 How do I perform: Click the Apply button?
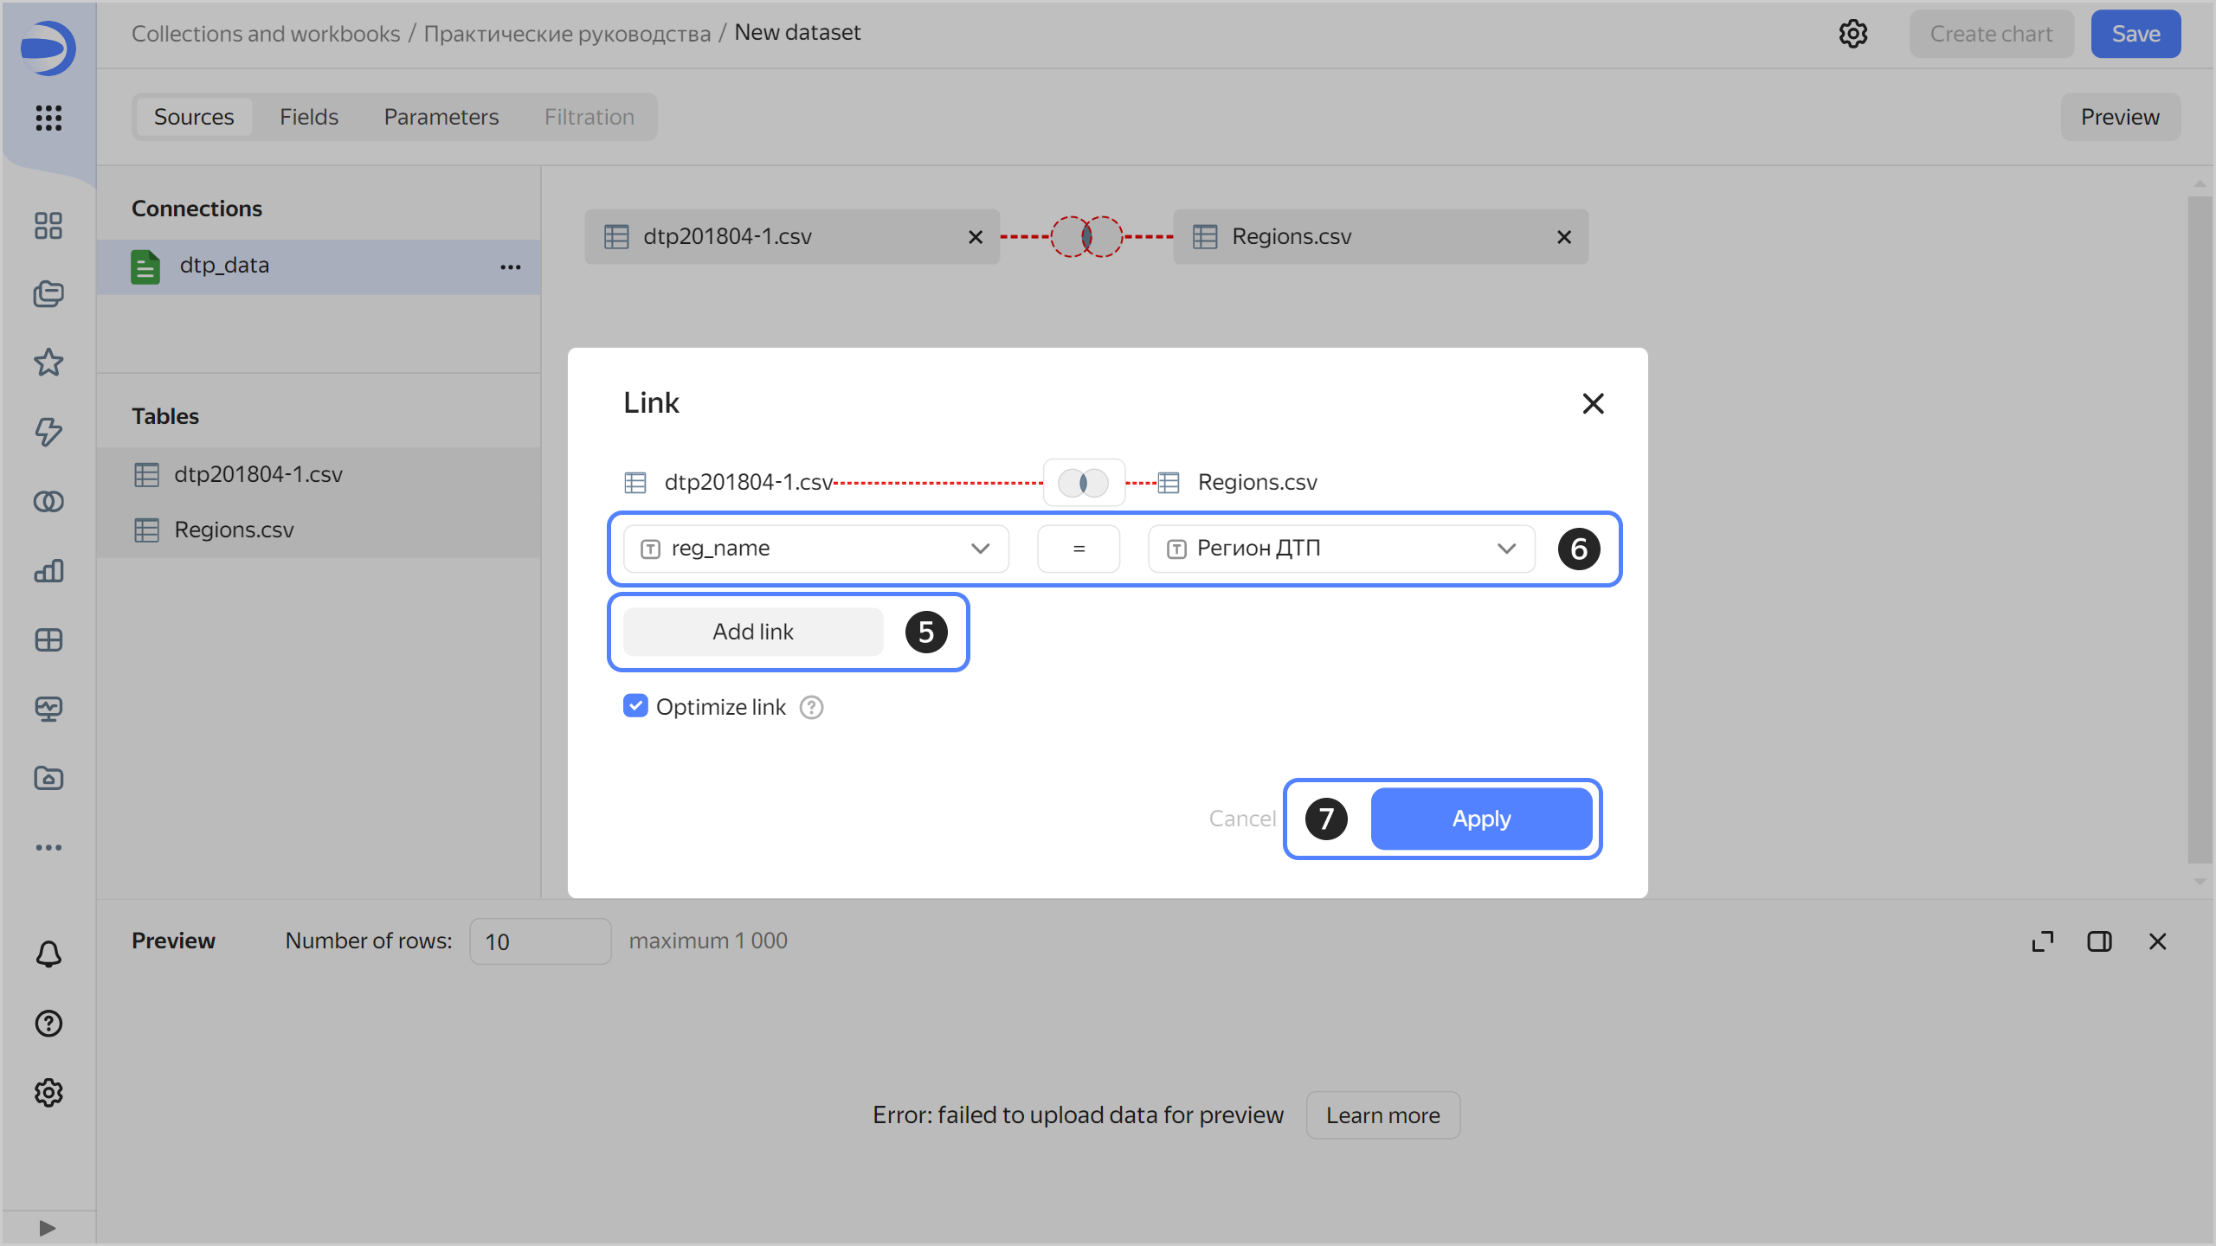(x=1480, y=819)
